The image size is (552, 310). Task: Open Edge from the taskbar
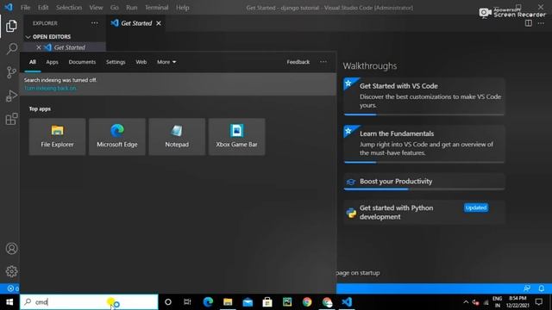[x=208, y=302]
